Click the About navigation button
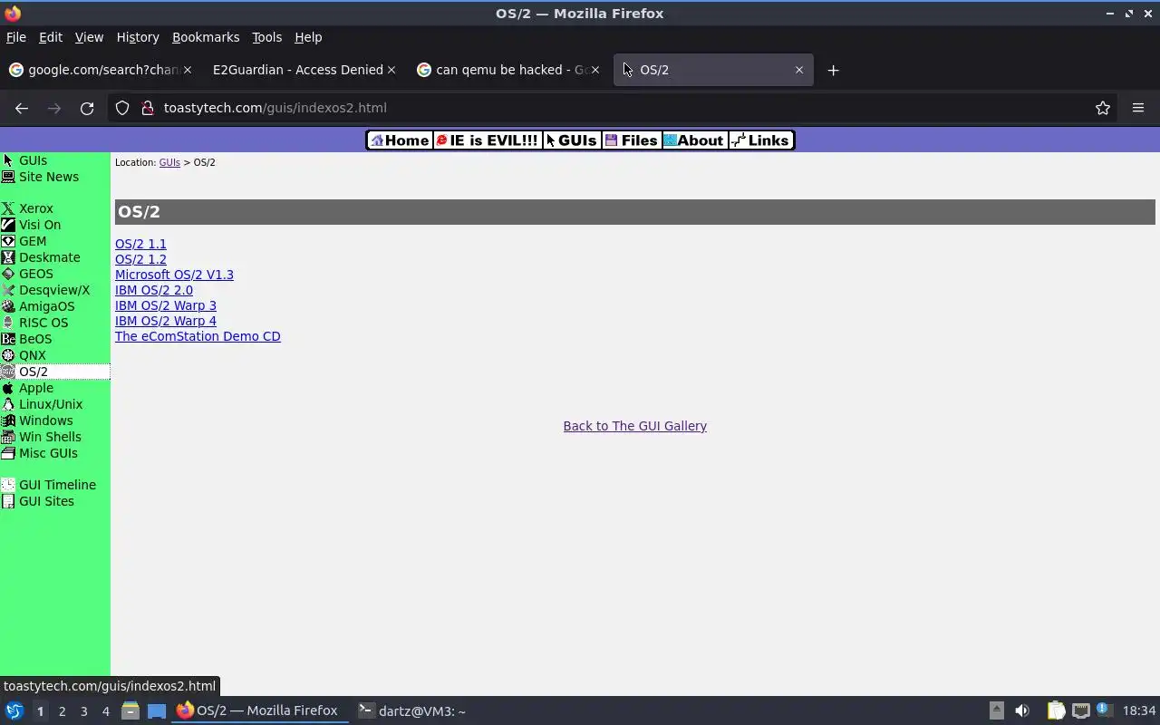Image resolution: width=1160 pixels, height=725 pixels. [695, 140]
